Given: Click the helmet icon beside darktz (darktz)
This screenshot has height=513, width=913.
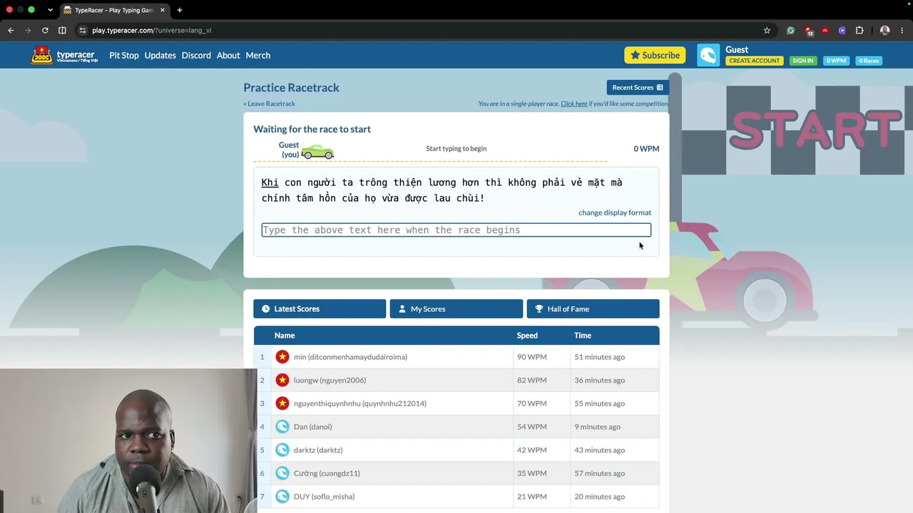Looking at the screenshot, I should [x=282, y=450].
